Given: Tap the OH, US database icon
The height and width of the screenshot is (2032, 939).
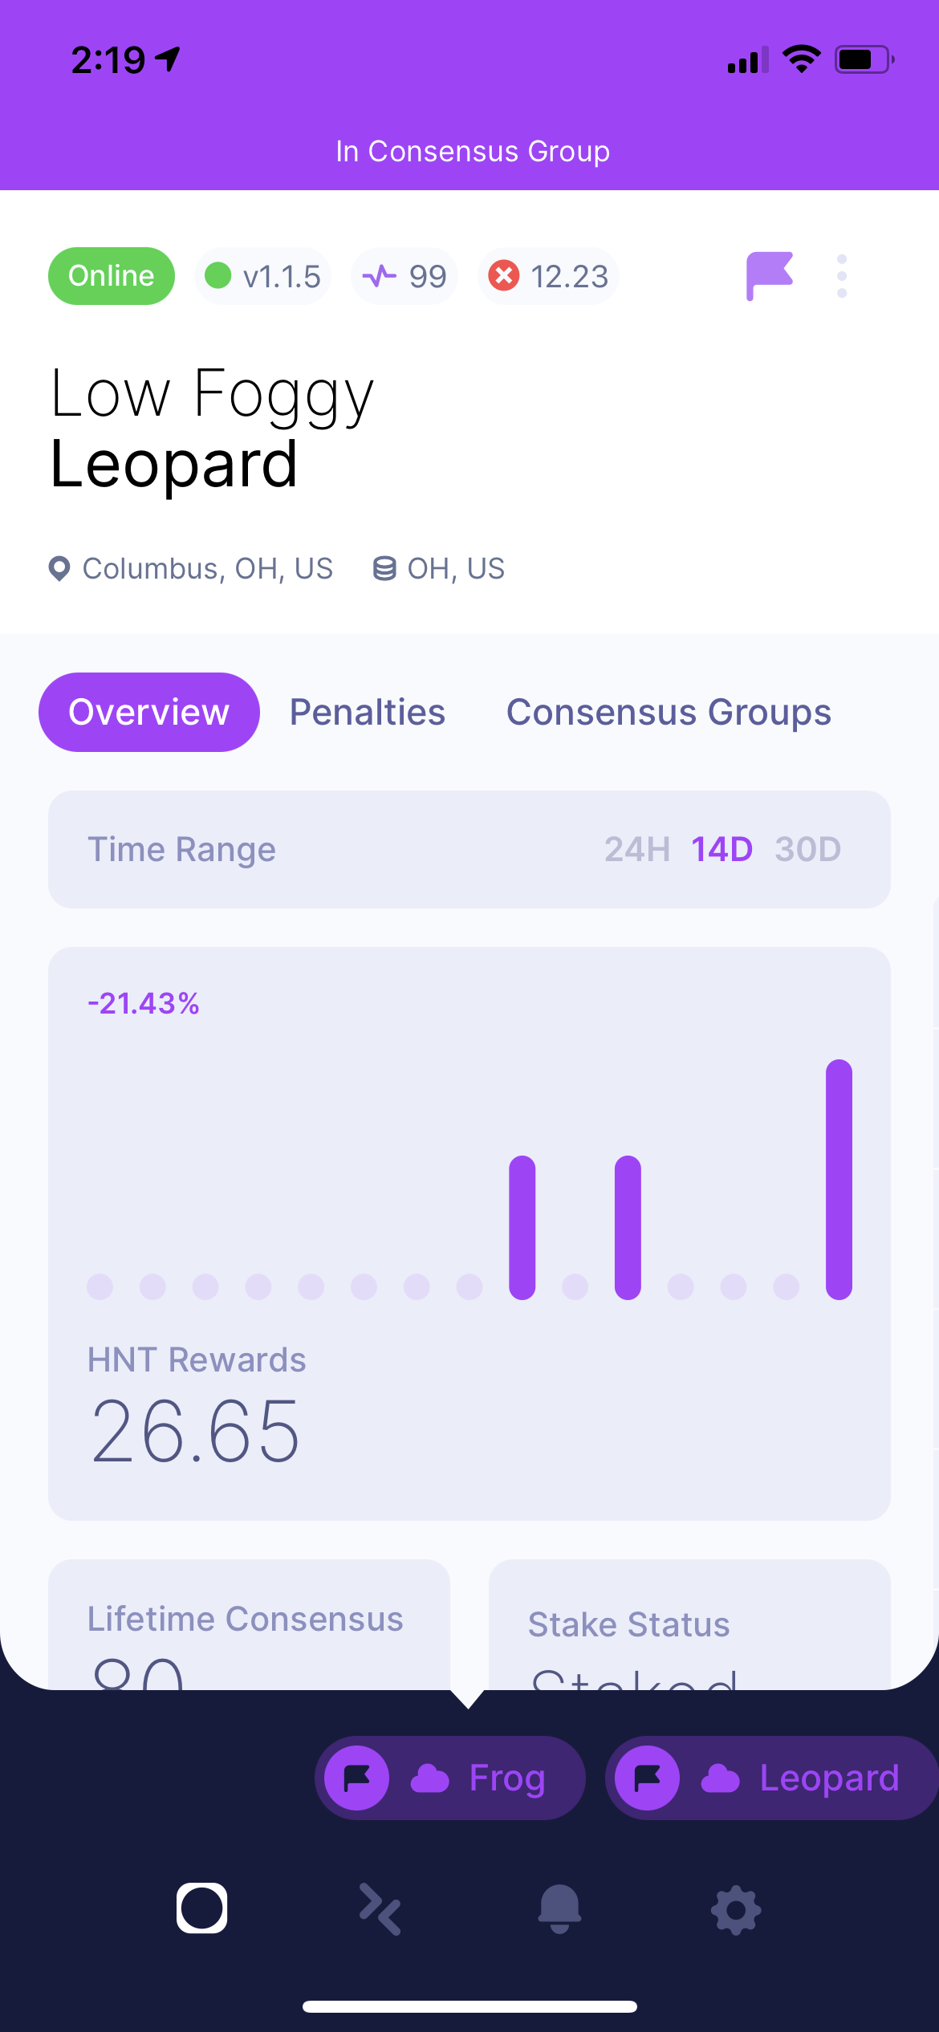Looking at the screenshot, I should pyautogui.click(x=384, y=568).
